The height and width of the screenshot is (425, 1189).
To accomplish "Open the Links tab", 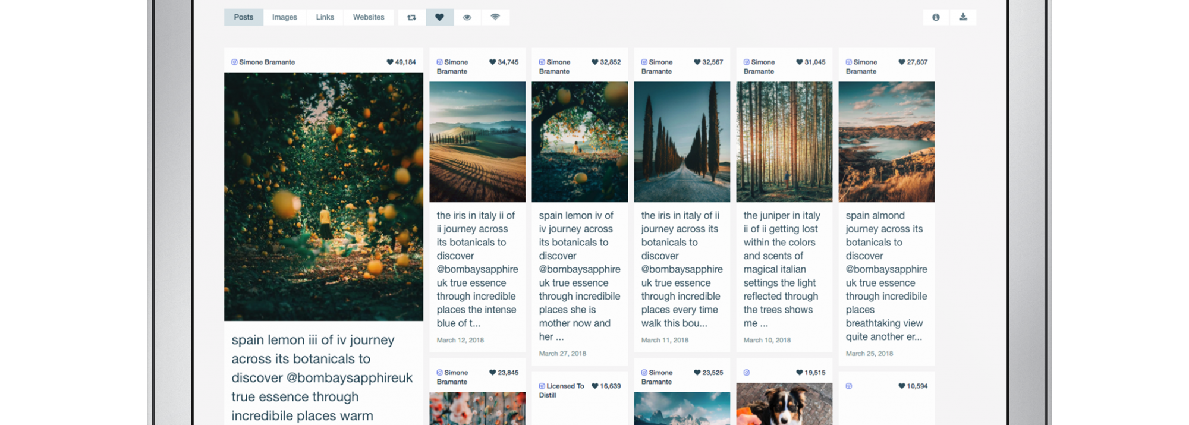I will tap(325, 17).
